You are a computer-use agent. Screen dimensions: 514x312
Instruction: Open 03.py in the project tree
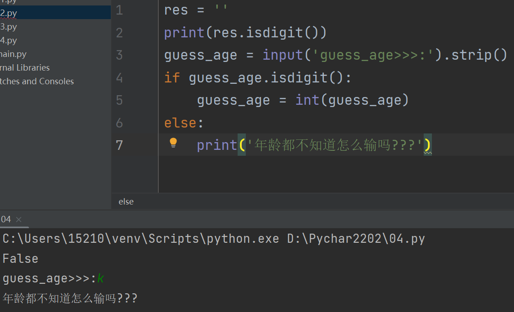pos(9,27)
